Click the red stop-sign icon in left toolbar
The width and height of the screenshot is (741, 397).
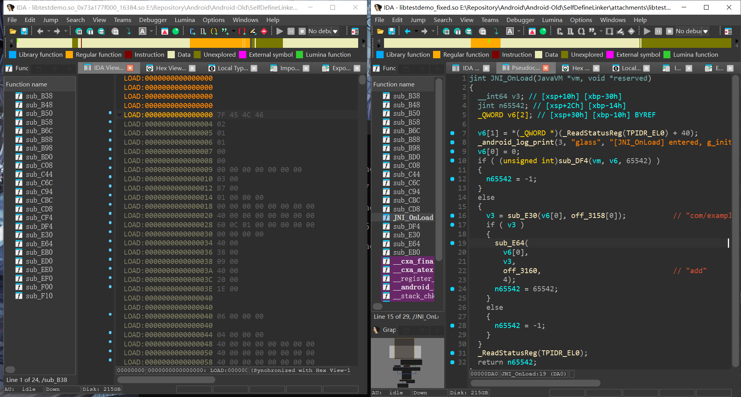point(264,31)
